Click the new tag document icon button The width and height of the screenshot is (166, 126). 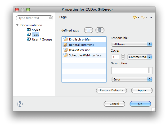click(x=88, y=30)
